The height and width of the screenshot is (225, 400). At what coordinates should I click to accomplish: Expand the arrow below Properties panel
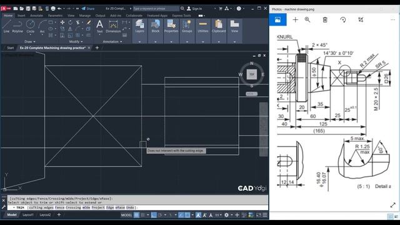point(171,42)
